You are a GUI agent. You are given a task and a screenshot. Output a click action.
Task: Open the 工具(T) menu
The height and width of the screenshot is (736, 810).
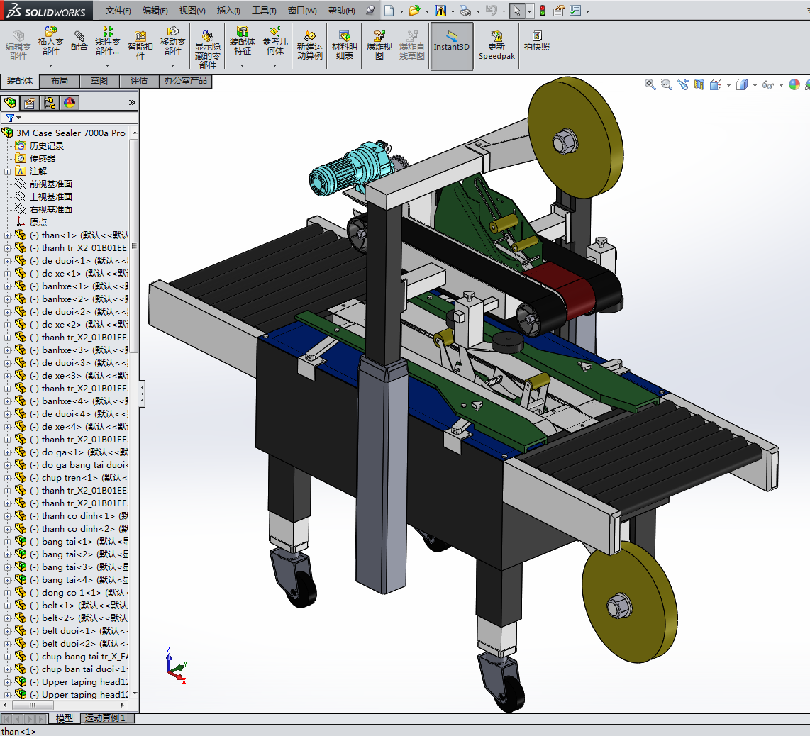click(x=264, y=11)
